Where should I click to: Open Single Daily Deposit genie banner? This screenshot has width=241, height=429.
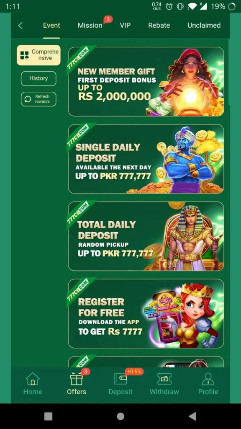146,159
